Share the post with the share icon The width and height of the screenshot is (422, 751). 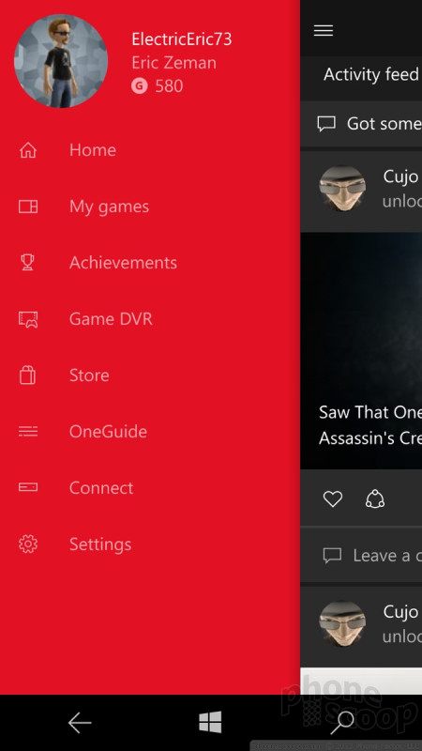click(x=374, y=499)
